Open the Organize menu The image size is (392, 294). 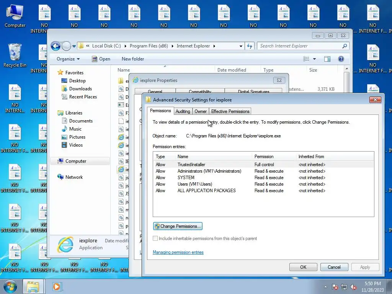click(68, 59)
